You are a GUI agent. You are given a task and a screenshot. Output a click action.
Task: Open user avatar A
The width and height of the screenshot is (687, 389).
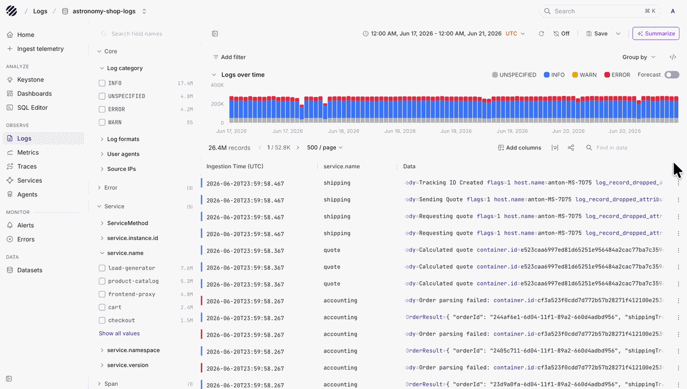click(673, 11)
